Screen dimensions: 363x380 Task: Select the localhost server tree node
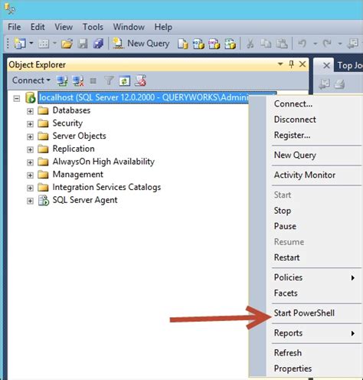(144, 97)
